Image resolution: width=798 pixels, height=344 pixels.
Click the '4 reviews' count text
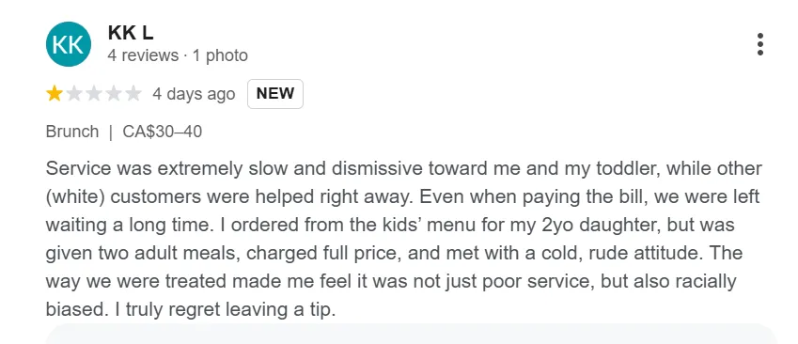pyautogui.click(x=143, y=55)
